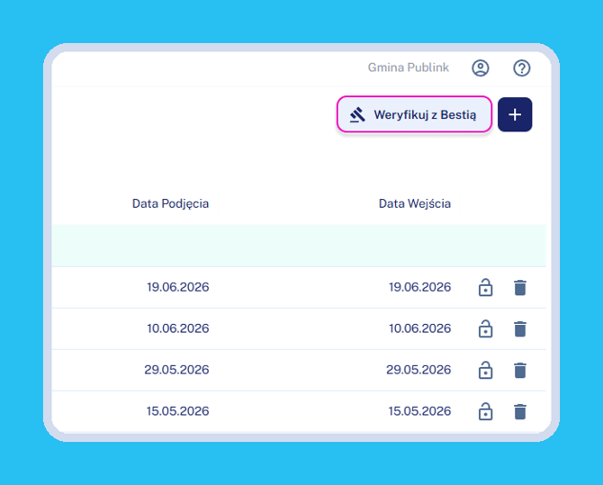603x485 pixels.
Task: Sort by Data Wejścia column header
Action: click(415, 203)
